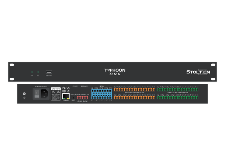The image size is (225, 166).
Task: Click the blue GPIO terminal block
Action: click(x=101, y=93)
